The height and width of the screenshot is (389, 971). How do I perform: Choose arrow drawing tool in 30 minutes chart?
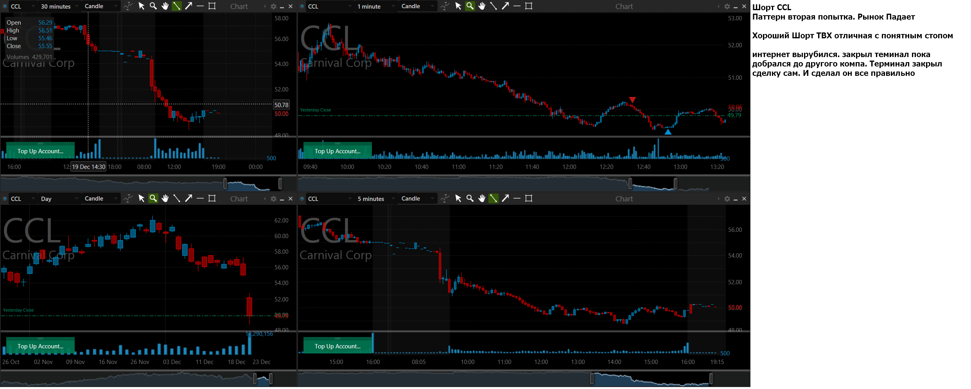(188, 6)
